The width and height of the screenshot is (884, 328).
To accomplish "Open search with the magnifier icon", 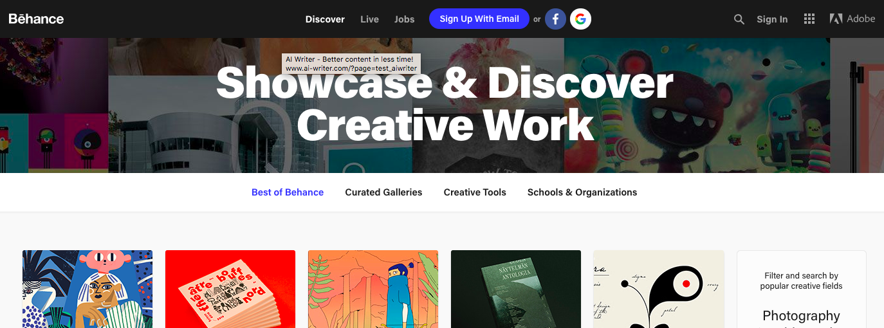I will pos(739,19).
